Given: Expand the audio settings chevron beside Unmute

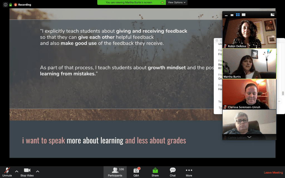Looking at the screenshot, I should click(x=16, y=172).
